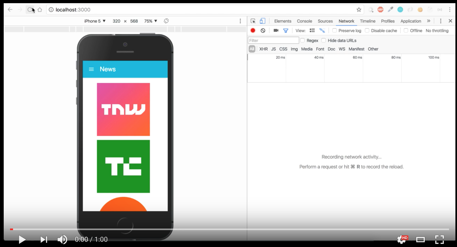Select the XHR request filter
457x247 pixels.
(263, 49)
